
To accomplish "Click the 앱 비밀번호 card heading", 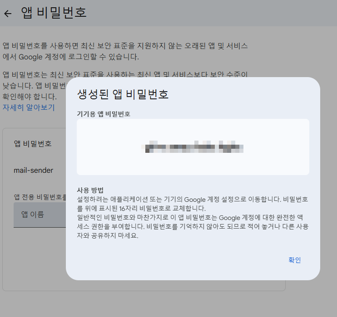I will (33, 143).
